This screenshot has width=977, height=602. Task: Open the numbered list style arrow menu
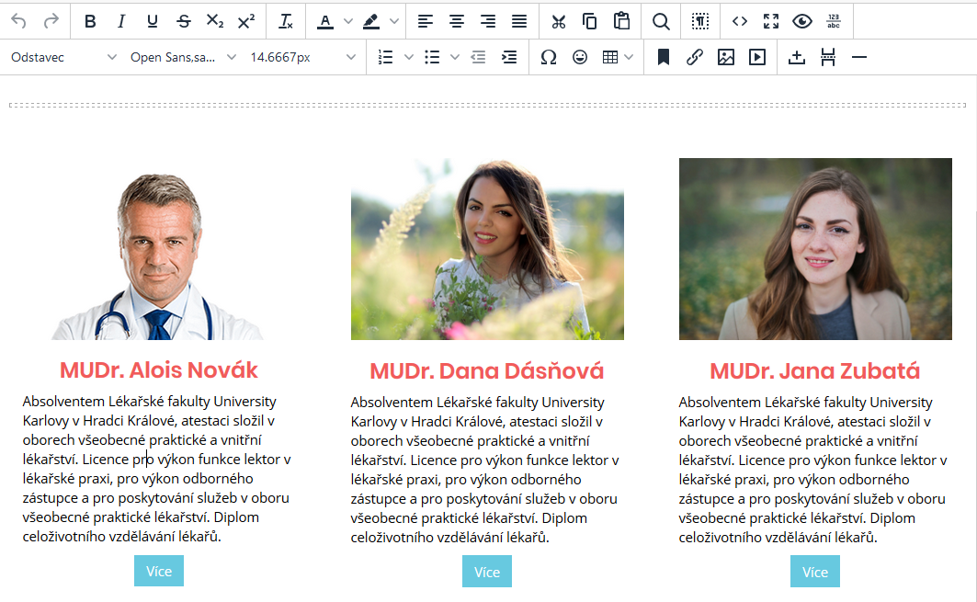pos(409,57)
